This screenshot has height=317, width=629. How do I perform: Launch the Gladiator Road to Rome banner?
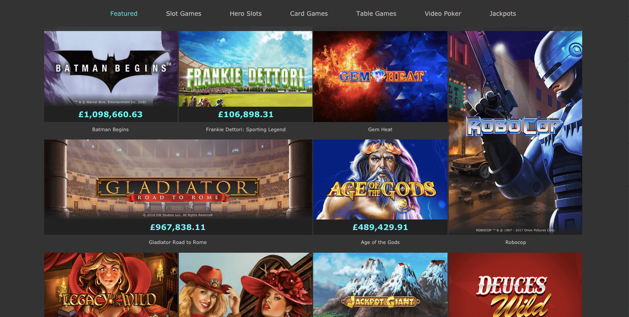click(x=178, y=179)
